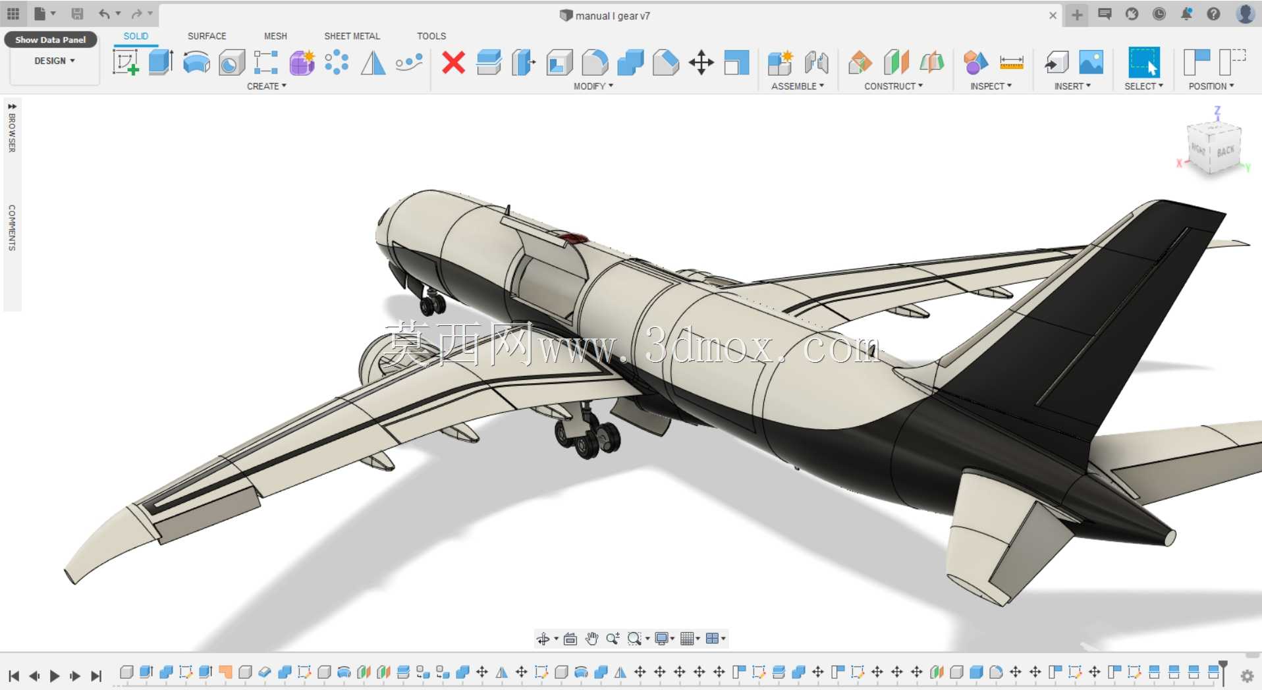Click the BACK face of the ViewCube
This screenshot has height=690, width=1262.
coord(1225,151)
